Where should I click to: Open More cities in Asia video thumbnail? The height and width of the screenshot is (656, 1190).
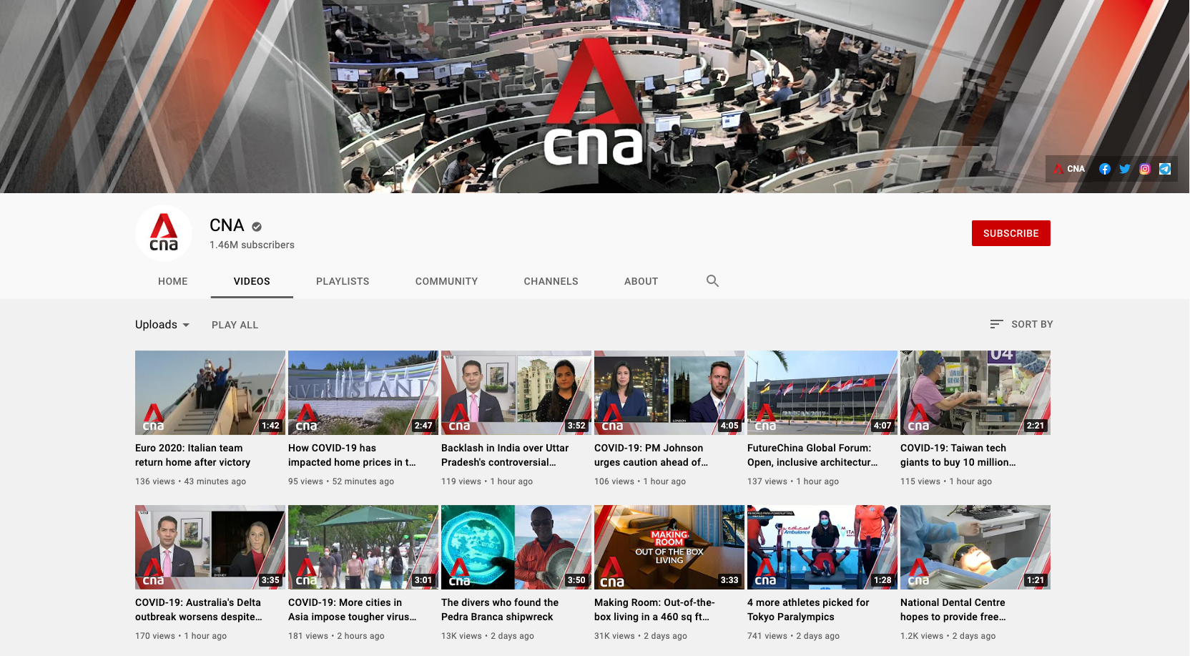pos(363,547)
